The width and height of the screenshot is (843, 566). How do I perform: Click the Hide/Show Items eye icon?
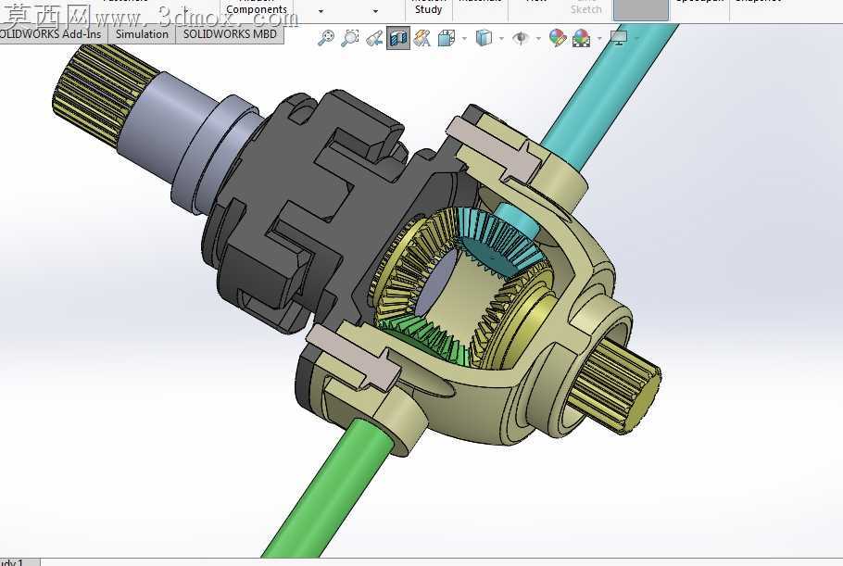(520, 38)
